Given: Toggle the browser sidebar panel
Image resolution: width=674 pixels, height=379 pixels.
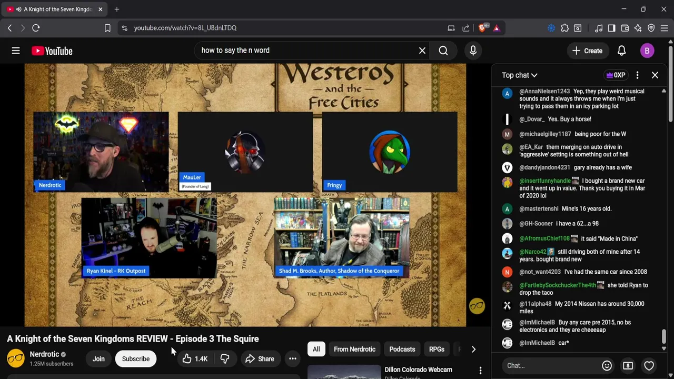Looking at the screenshot, I should click(x=611, y=28).
